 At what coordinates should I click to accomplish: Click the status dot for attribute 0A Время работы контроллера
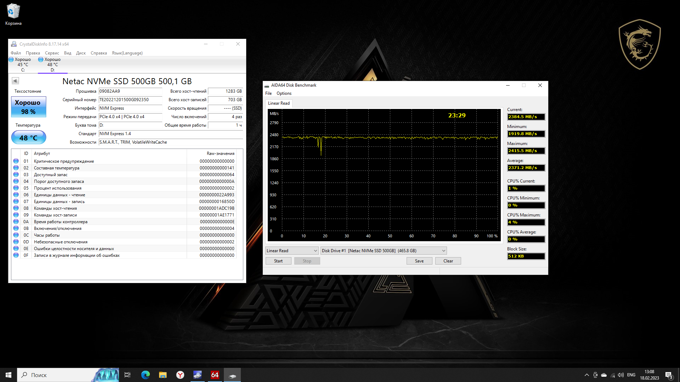point(16,222)
